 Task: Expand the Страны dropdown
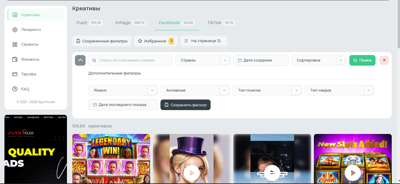point(225,60)
